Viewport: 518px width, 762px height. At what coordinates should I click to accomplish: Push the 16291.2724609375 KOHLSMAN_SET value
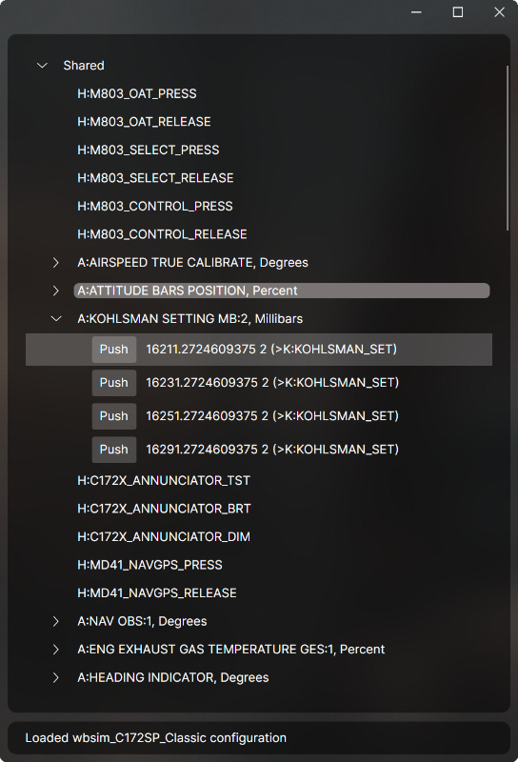[114, 450]
